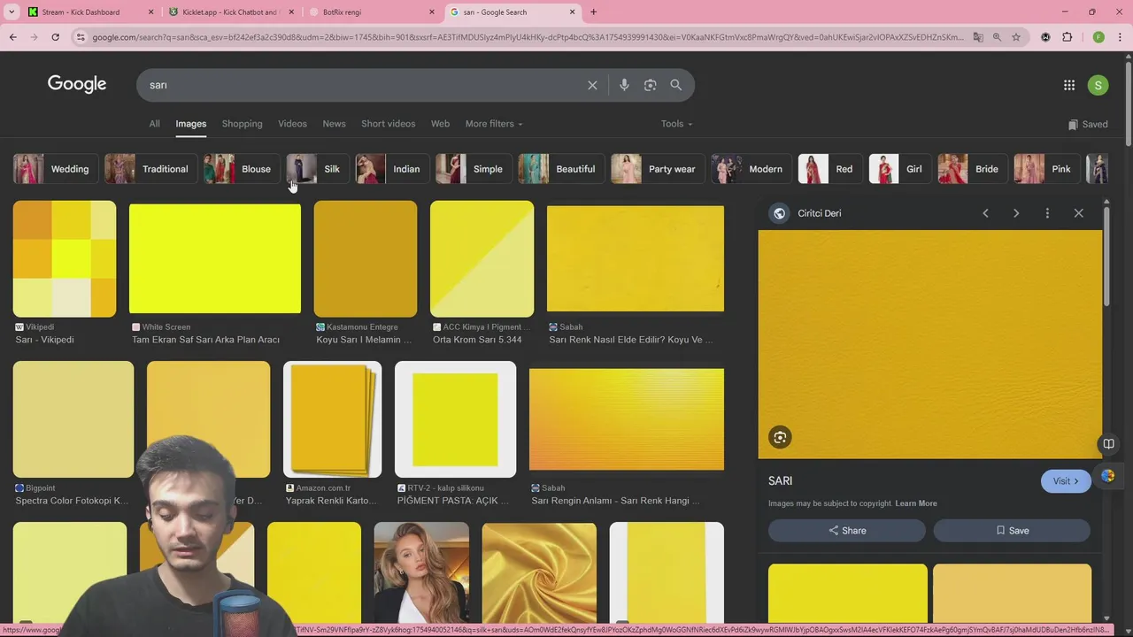Screen dimensions: 1133x637
Task: Click the Share button
Action: (x=847, y=531)
